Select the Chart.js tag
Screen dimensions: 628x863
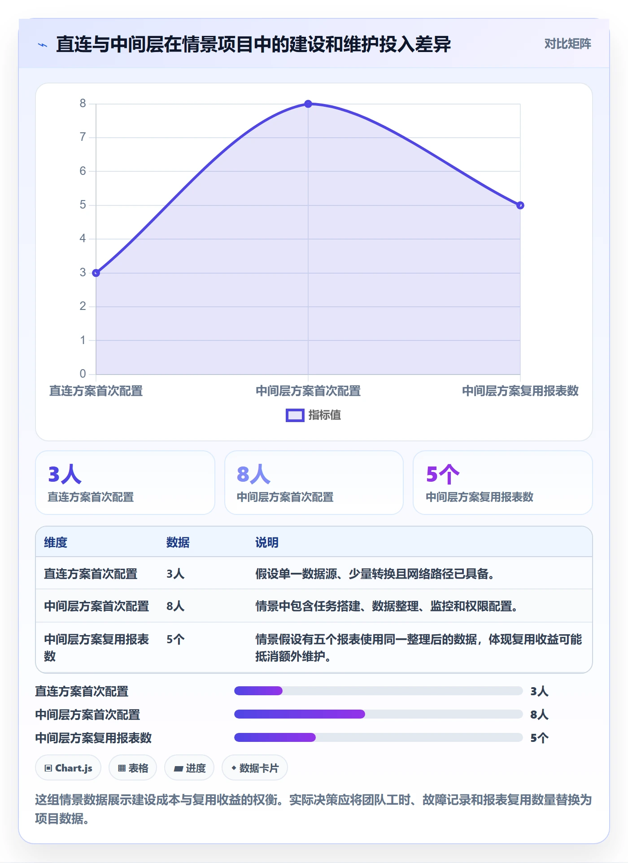click(68, 768)
